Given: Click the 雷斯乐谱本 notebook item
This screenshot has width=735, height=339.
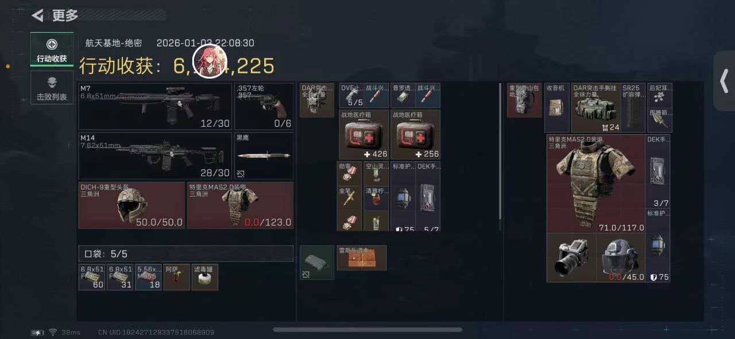Looking at the screenshot, I should tap(362, 258).
